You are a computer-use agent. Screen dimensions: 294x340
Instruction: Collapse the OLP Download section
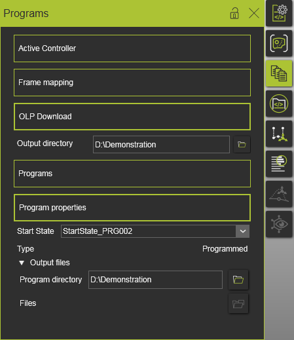point(132,117)
